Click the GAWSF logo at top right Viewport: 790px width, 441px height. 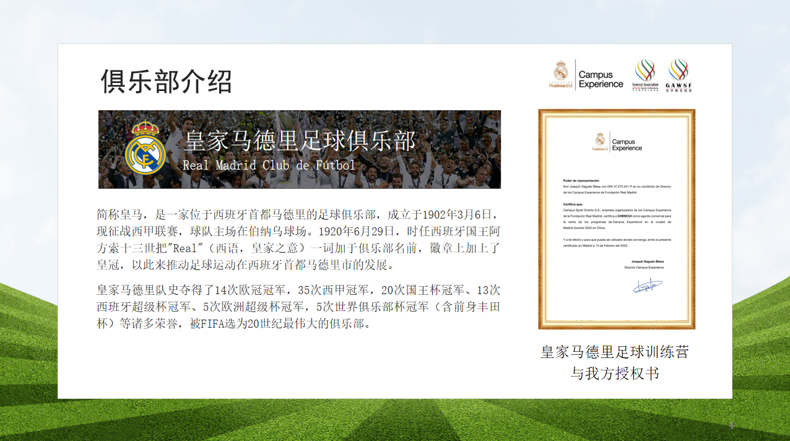679,76
